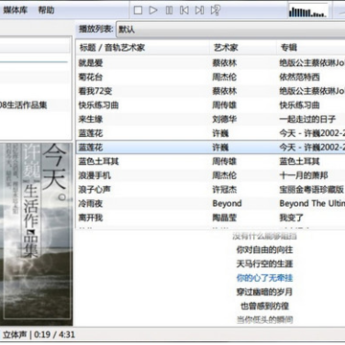Open the 媒体库 menu
Screen dimensions: 345x345
(x=15, y=11)
